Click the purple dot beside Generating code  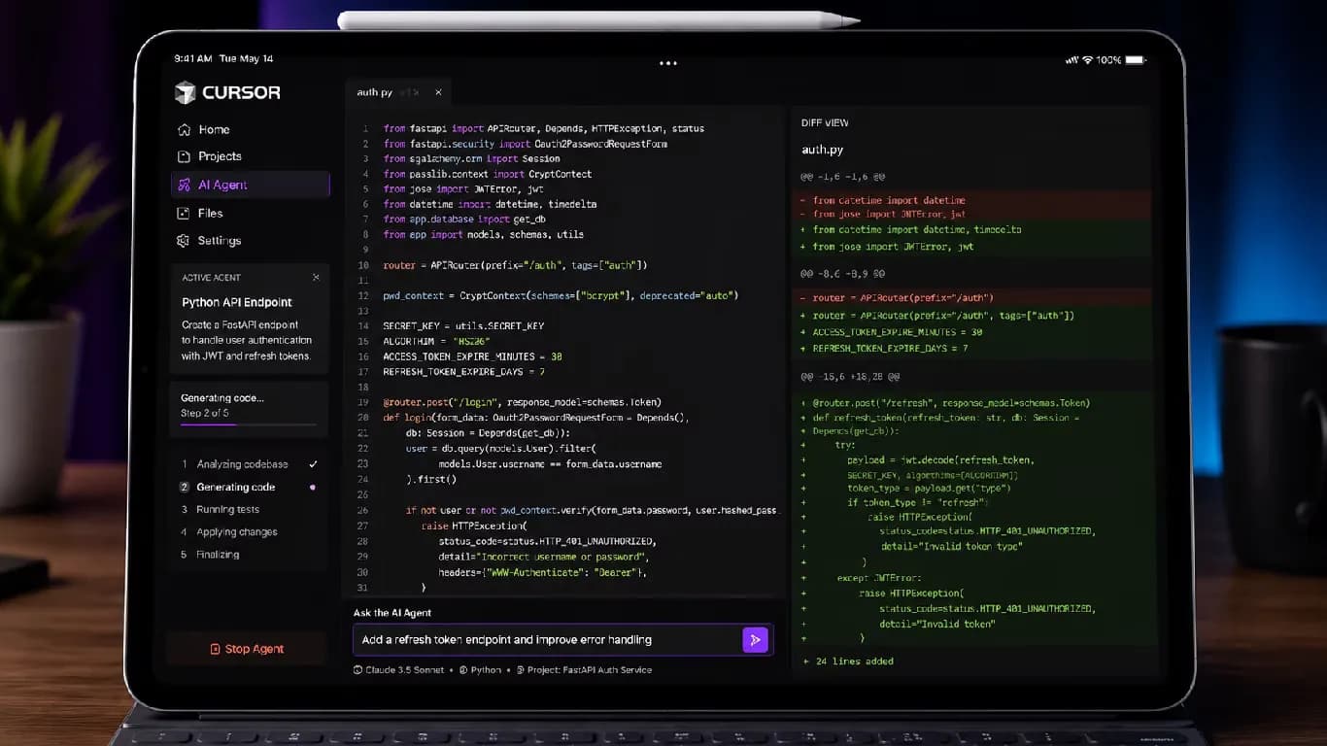coord(312,488)
